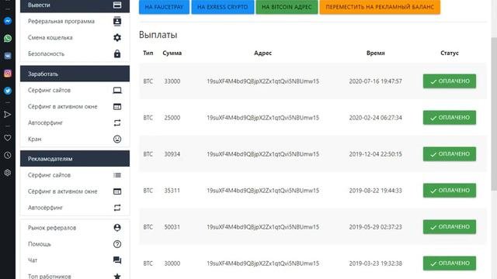Click the amount 35311 cell
Image resolution: width=497 pixels, height=279 pixels.
pyautogui.click(x=172, y=191)
